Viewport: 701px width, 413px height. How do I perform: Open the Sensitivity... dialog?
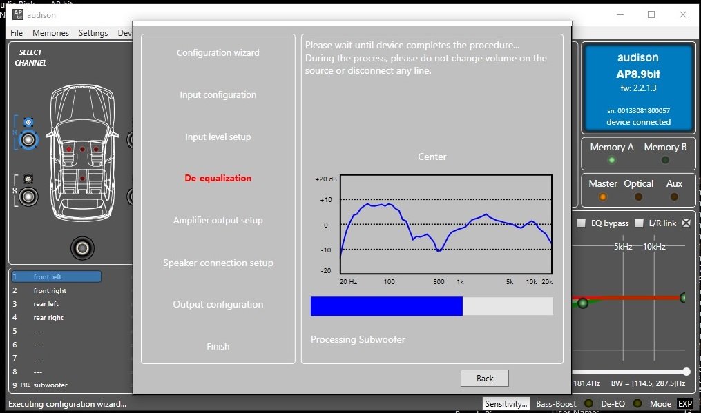(506, 403)
